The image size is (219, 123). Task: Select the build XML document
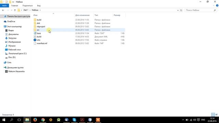39,37
